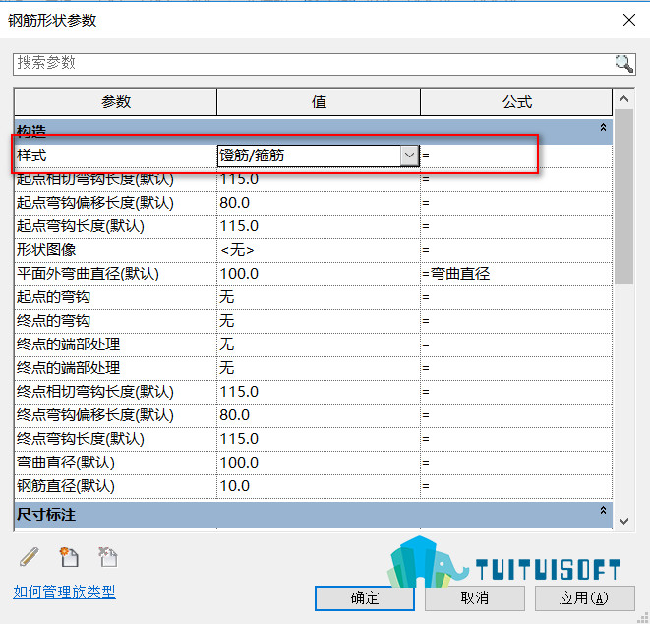Viewport: 650px width, 624px height.
Task: Click the formula cell of 终点弯钩长度(默认) row
Action: point(516,439)
